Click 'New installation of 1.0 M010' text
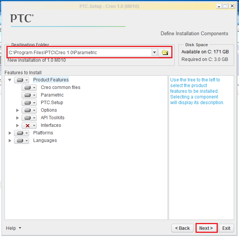The height and width of the screenshot is (237, 239). click(x=37, y=60)
